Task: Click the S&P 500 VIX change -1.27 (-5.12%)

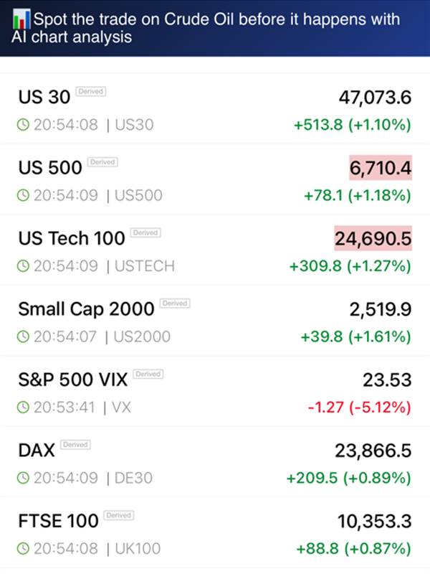Action: pyautogui.click(x=359, y=408)
